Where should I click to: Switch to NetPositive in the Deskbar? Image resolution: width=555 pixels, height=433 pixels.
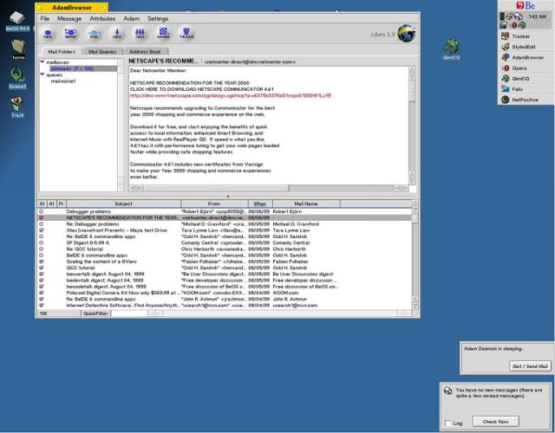(526, 100)
